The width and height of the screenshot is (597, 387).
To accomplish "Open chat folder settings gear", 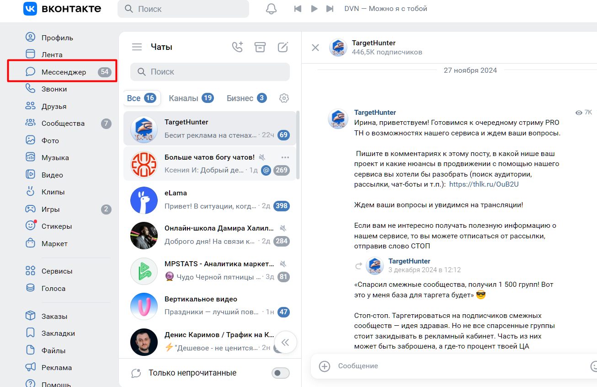I will coord(284,98).
